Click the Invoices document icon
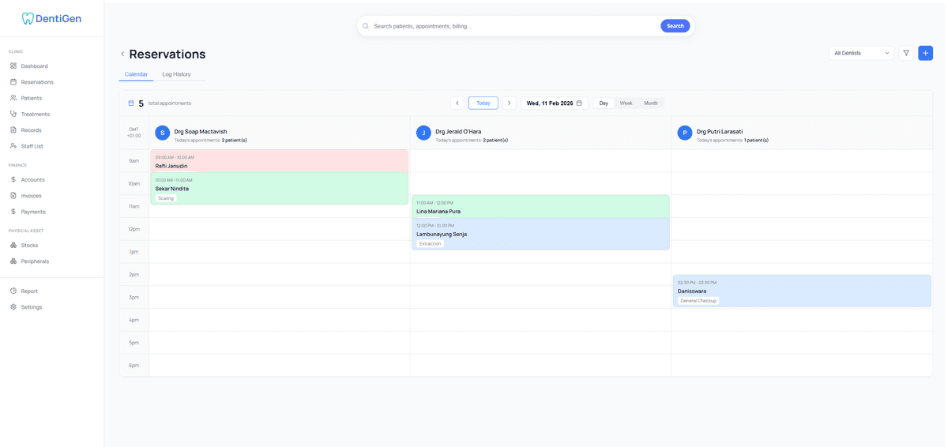This screenshot has width=948, height=447. tap(13, 195)
